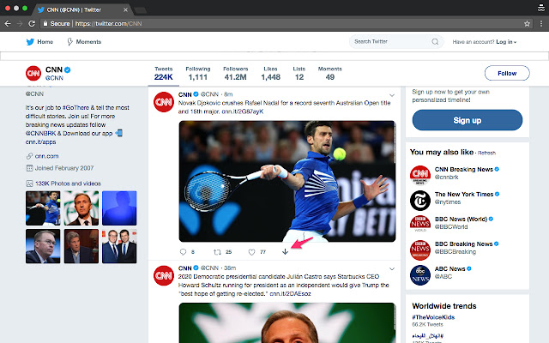The height and width of the screenshot is (343, 549).
Task: Click the Moments lightning icon
Action: pos(70,42)
